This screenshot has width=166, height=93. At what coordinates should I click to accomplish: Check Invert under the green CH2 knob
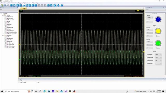coord(157,48)
